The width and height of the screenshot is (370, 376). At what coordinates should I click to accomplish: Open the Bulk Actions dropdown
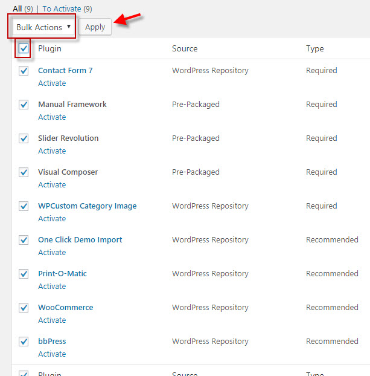[x=43, y=27]
